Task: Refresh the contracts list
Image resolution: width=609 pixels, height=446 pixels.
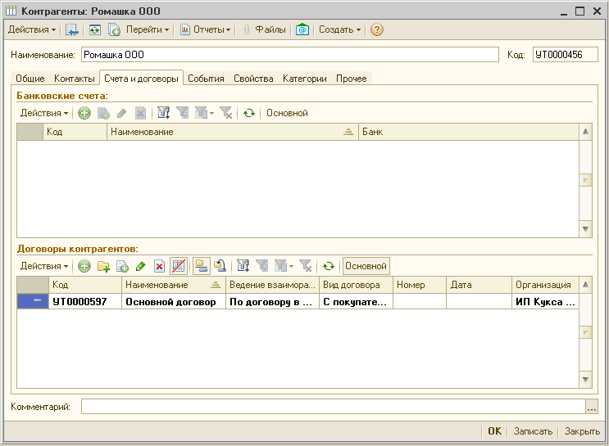Action: (x=329, y=266)
